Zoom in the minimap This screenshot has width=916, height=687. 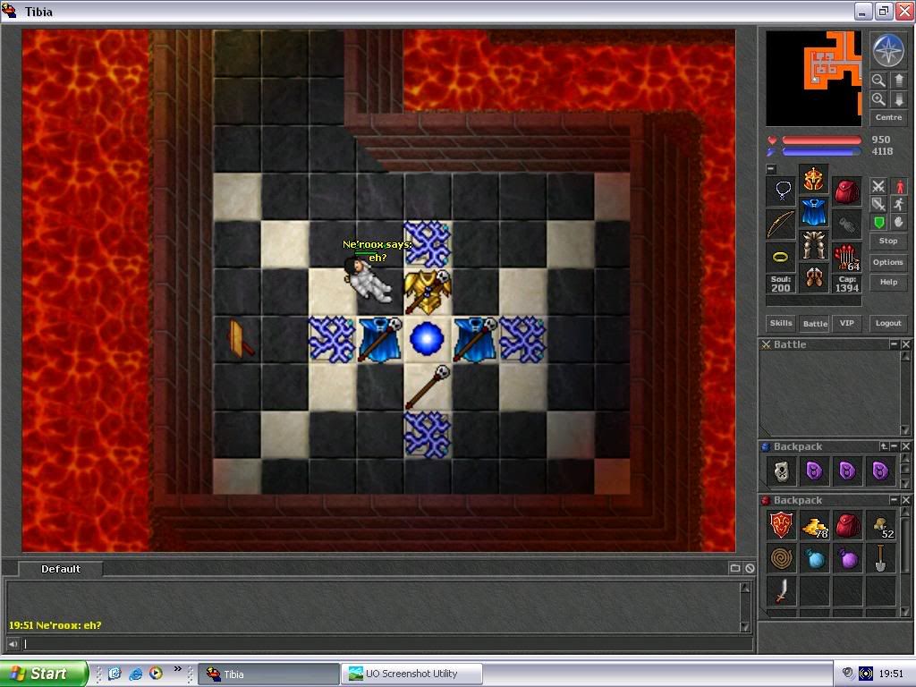(x=878, y=99)
